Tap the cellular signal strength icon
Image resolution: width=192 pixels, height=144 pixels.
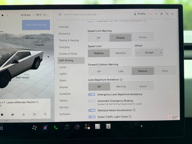167,13
